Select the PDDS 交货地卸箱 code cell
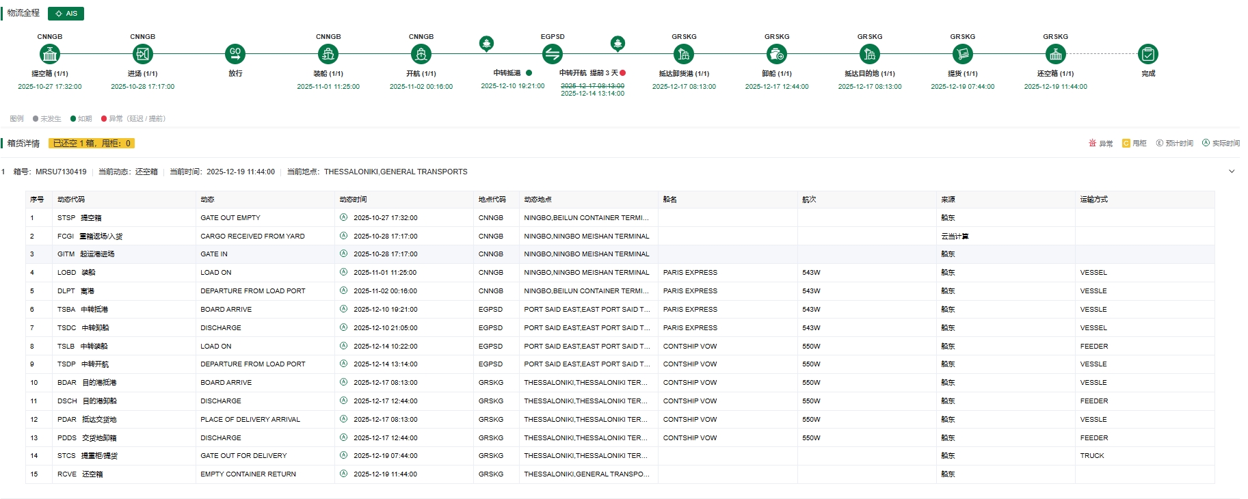This screenshot has height=499, width=1248. 124,437
